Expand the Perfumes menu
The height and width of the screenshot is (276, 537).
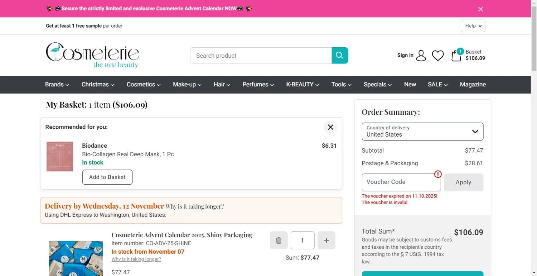[x=258, y=85]
